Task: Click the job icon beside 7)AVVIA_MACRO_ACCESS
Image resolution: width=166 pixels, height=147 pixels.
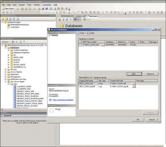Action: (x=15, y=106)
